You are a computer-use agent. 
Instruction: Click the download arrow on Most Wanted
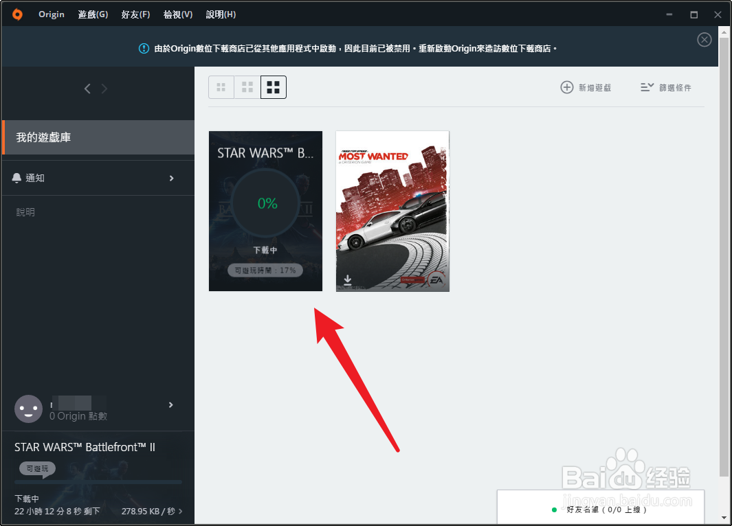tap(347, 279)
